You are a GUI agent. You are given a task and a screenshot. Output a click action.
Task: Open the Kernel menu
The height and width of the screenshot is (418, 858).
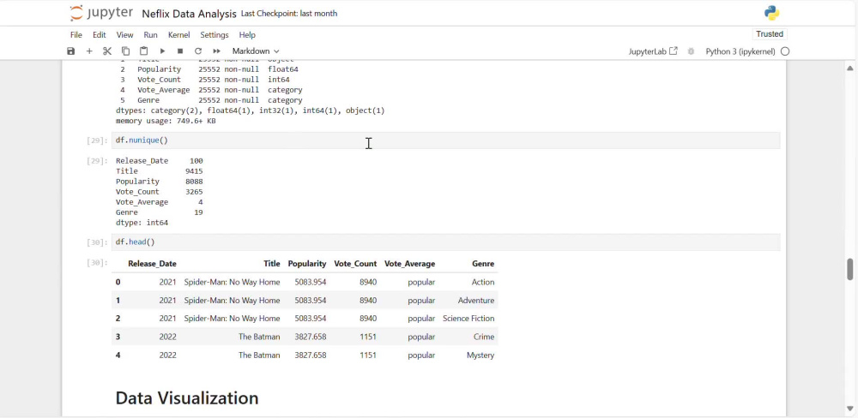coord(179,34)
